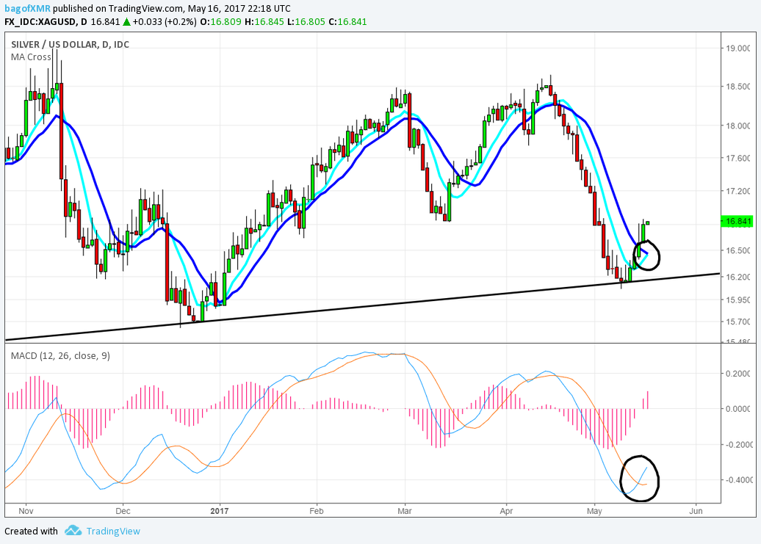Click the 16.200 price axis label
761x544 pixels.
click(x=738, y=277)
